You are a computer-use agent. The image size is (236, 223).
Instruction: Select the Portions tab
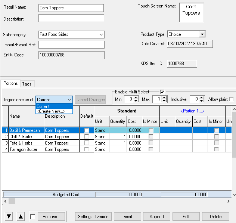tap(10, 84)
